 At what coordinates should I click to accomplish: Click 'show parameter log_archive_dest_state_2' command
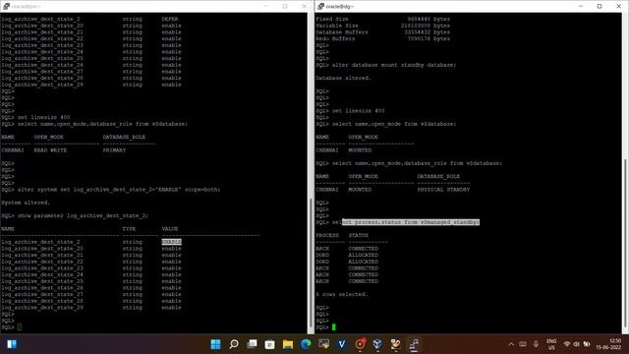pyautogui.click(x=83, y=216)
